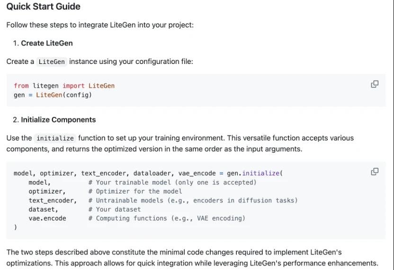Click the 'Optimizer for the model' comment
394x270 pixels.
(135, 191)
